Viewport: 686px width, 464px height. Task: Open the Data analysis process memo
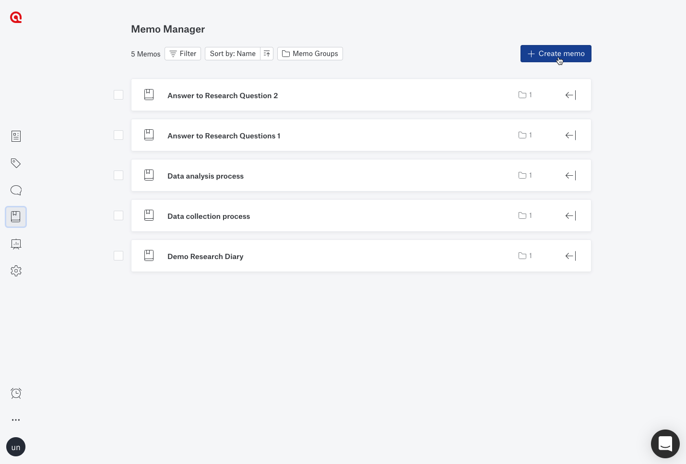(205, 176)
